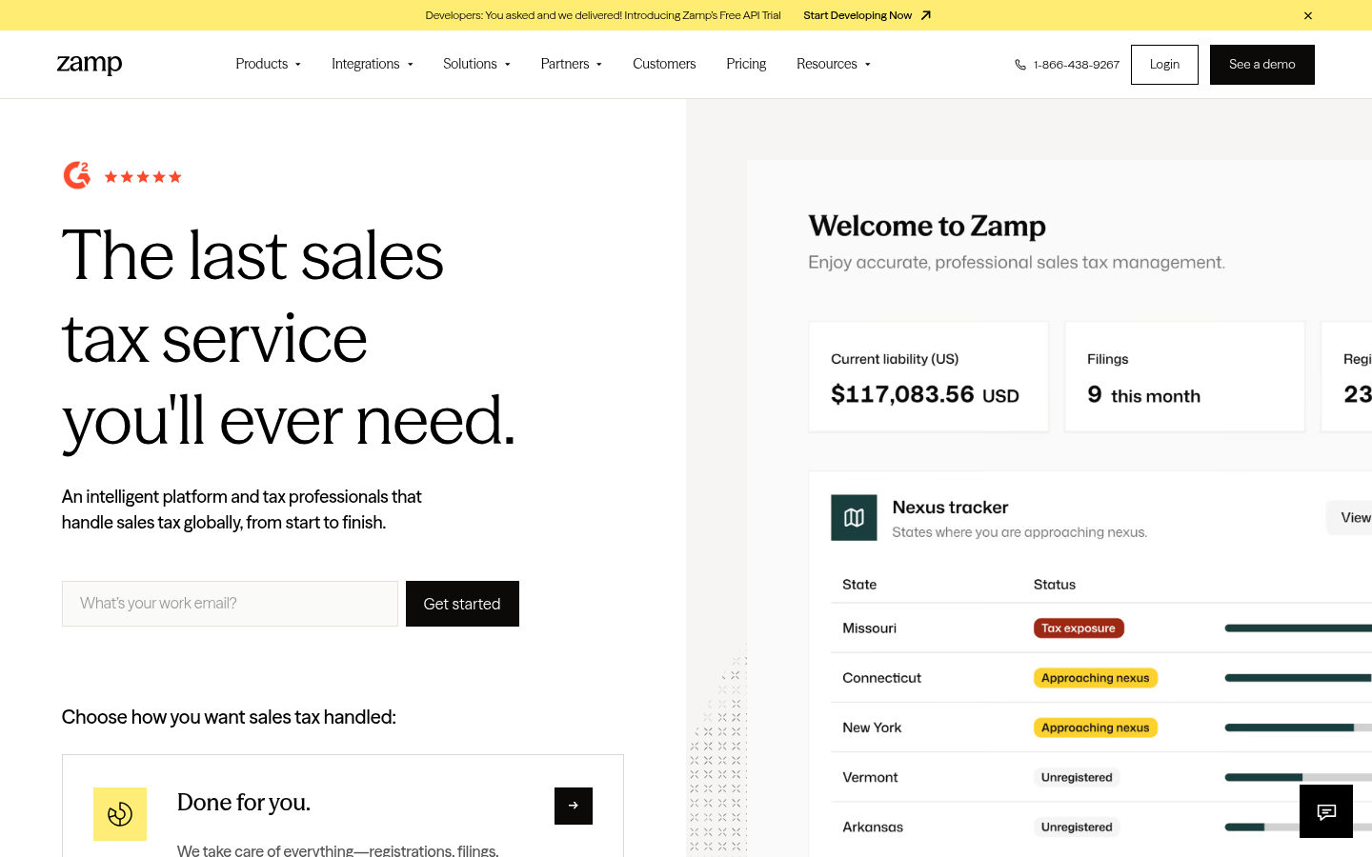Click the Zamp logo

[90, 64]
